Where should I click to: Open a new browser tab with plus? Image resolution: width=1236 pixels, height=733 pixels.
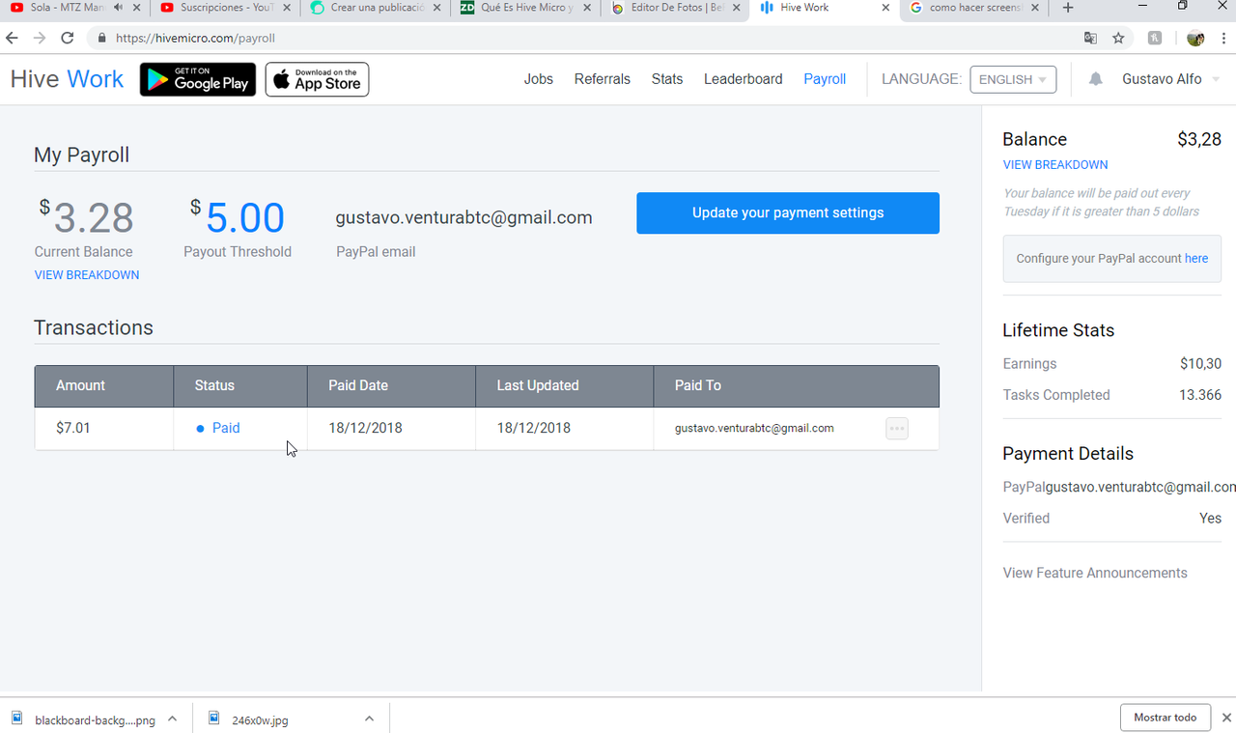pos(1067,8)
